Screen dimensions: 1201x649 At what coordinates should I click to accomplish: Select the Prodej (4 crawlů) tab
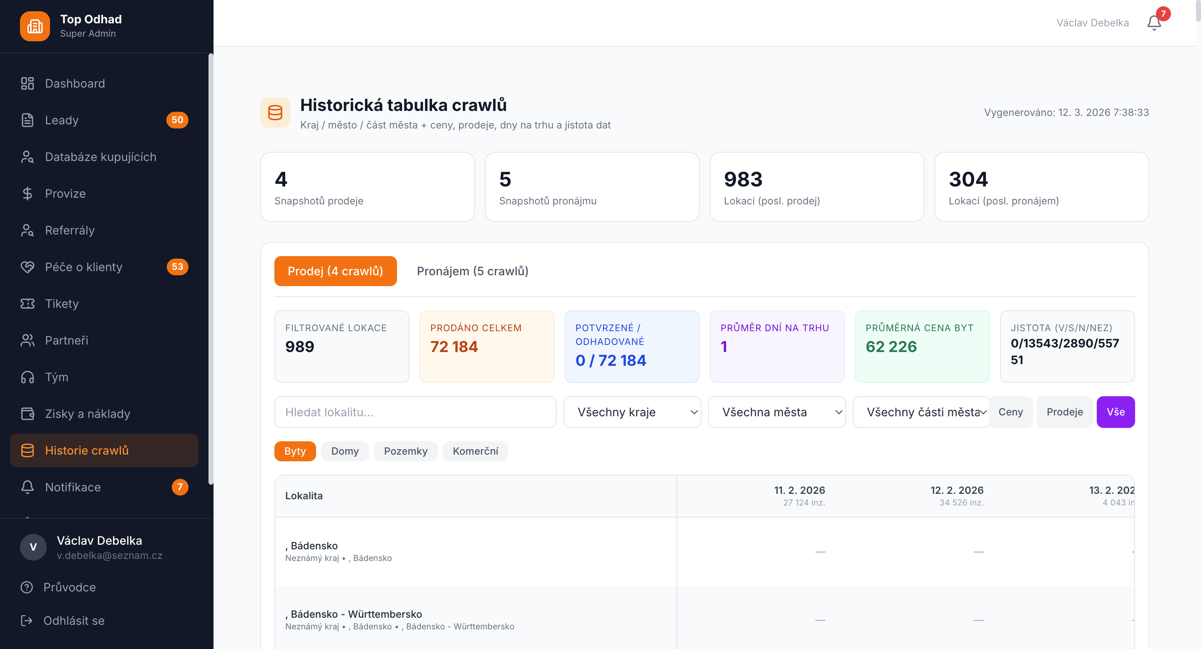(x=335, y=271)
